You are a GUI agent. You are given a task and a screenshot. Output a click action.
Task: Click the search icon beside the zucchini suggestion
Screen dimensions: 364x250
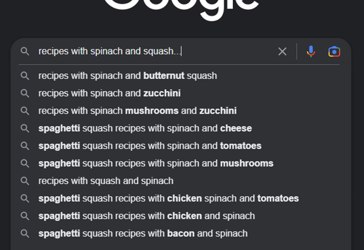click(x=25, y=93)
